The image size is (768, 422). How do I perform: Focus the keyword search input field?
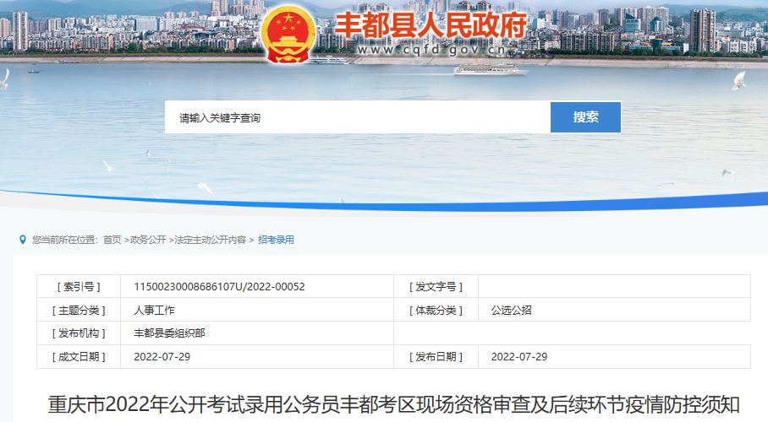pos(358,117)
